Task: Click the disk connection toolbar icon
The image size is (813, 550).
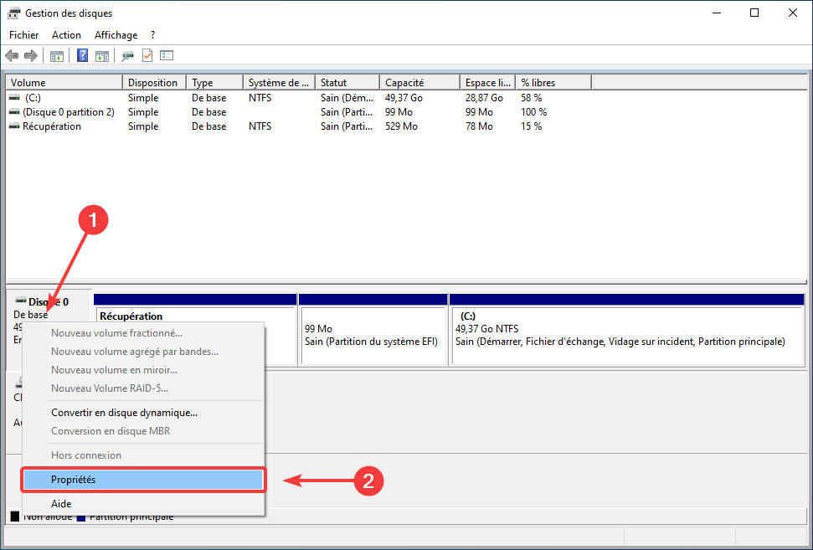Action: [127, 56]
